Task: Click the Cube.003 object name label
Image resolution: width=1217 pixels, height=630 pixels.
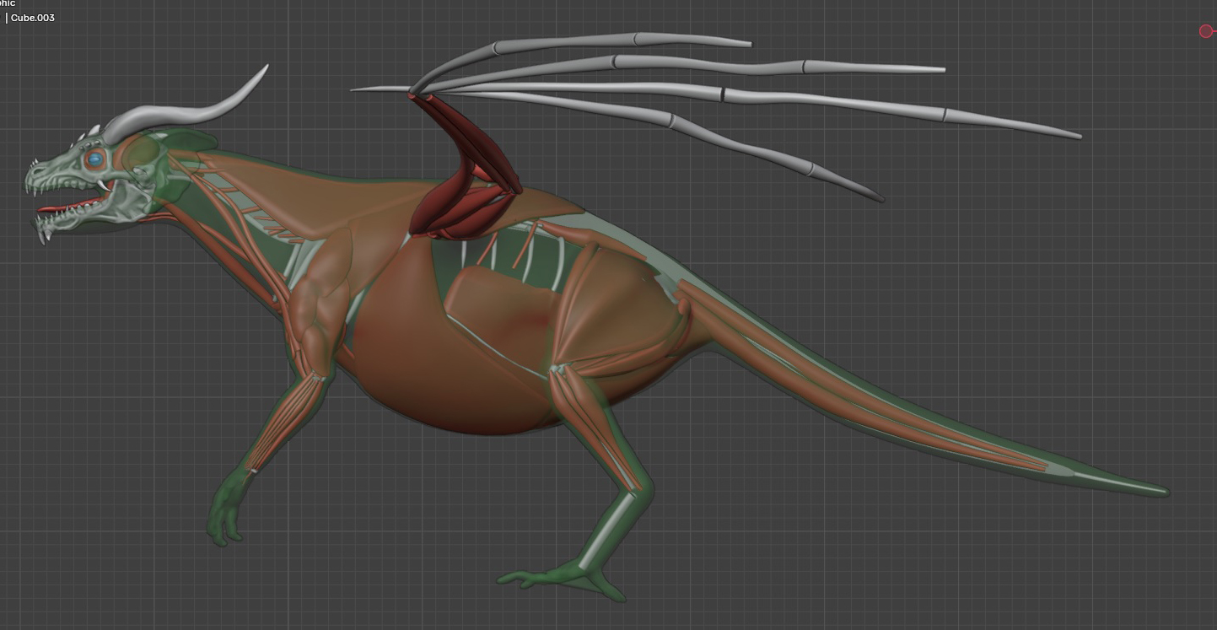Action: pos(32,18)
